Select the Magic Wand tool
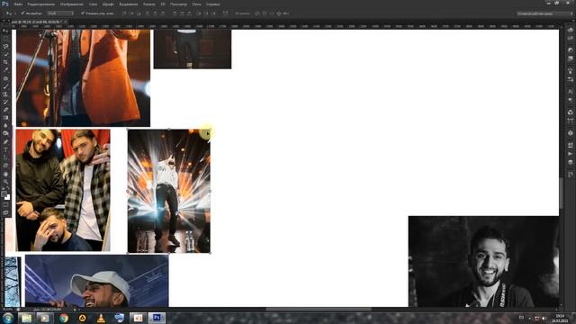Screen dimensions: 576x324 [5, 54]
